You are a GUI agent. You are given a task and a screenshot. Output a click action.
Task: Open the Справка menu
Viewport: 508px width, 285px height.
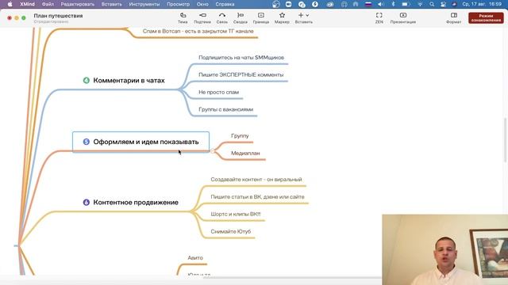[x=225, y=4]
